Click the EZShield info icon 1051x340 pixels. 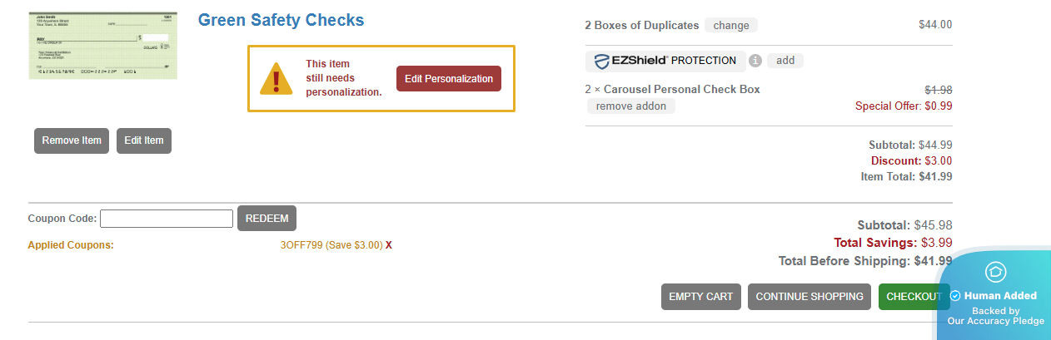(755, 61)
